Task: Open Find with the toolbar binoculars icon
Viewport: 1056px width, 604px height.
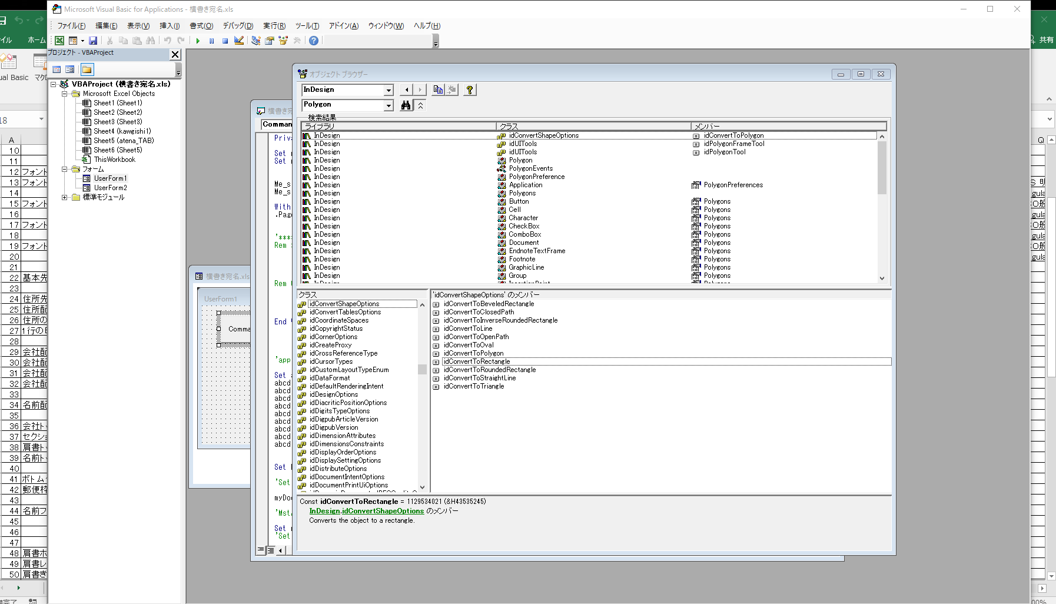Action: (x=151, y=41)
